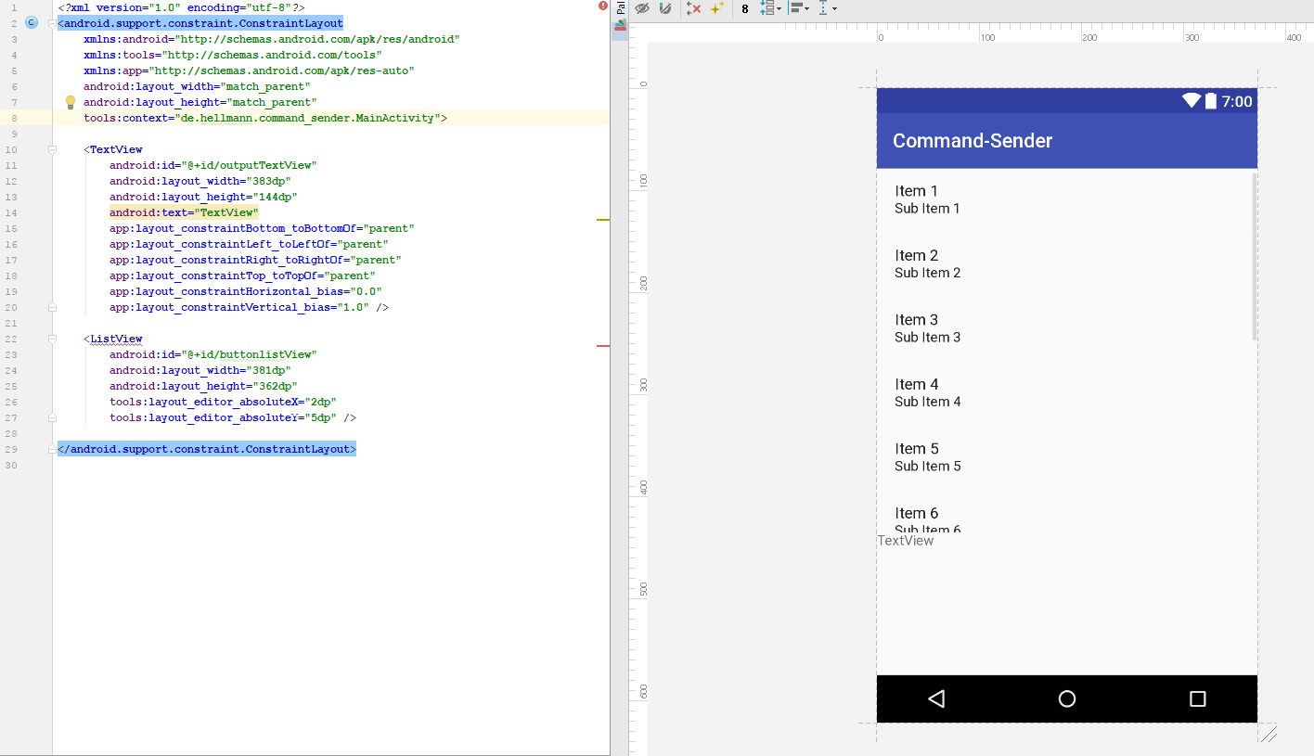Collapse the ConstraintLayout fold marker on line 2
1314x756 pixels.
coord(53,23)
